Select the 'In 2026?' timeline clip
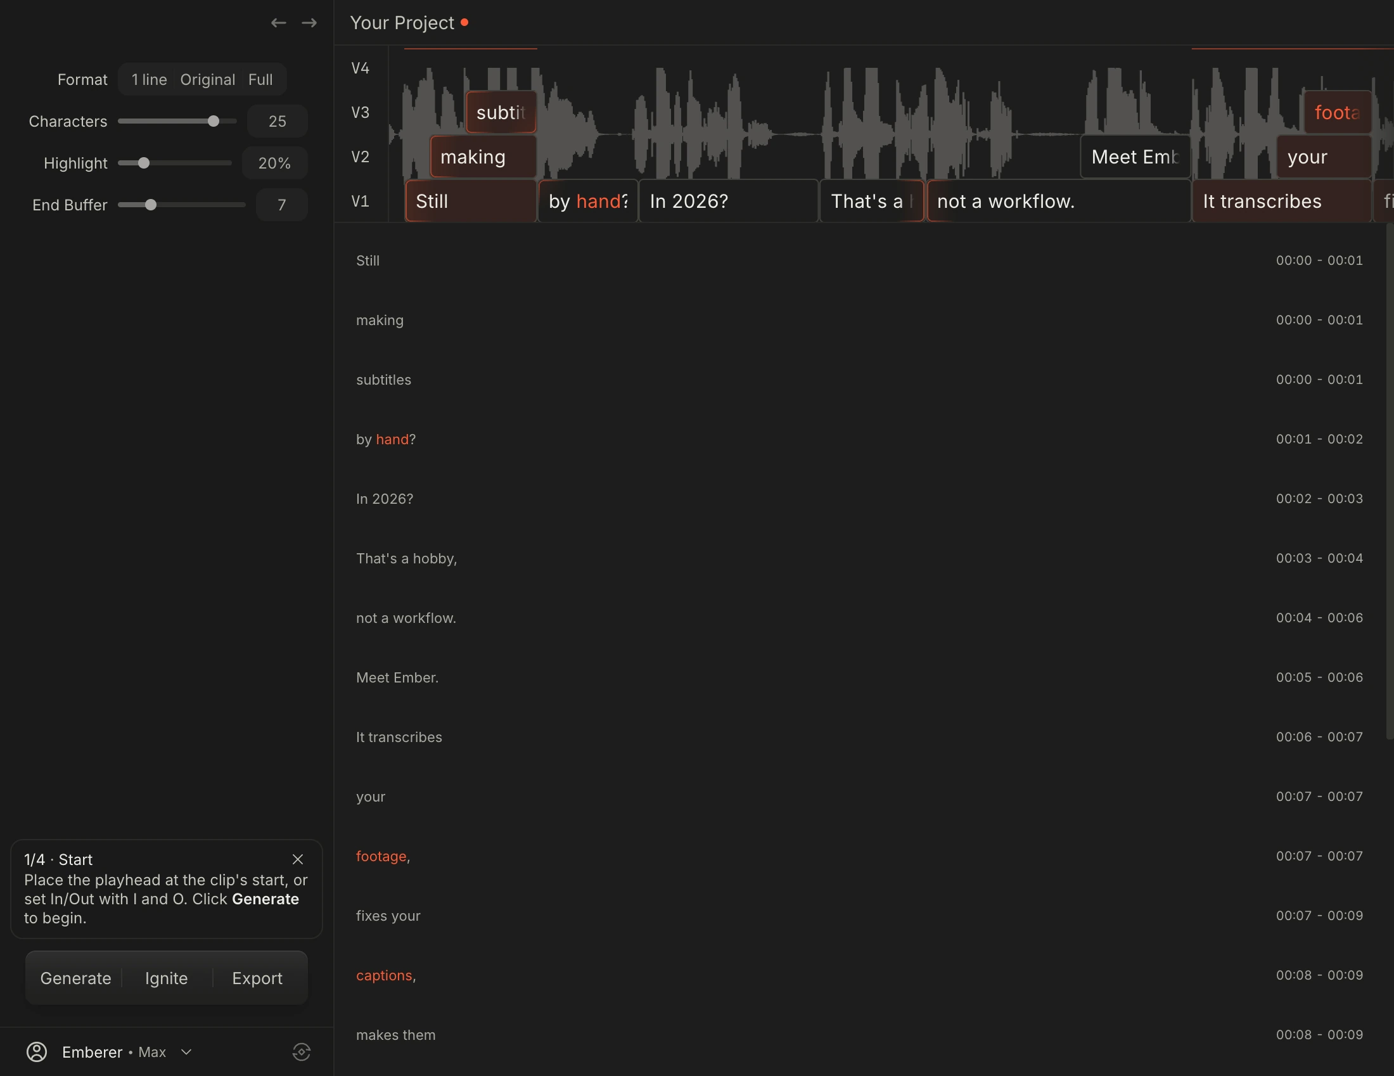 click(x=728, y=201)
